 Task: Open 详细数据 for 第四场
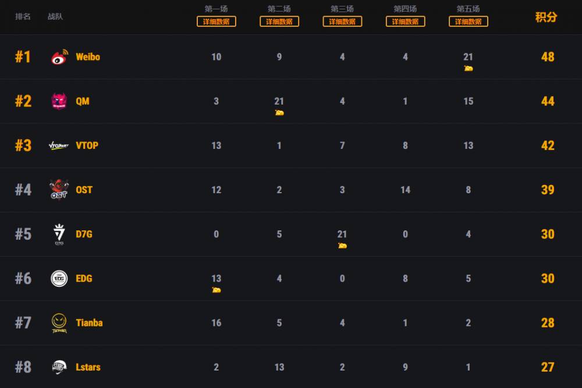click(405, 22)
